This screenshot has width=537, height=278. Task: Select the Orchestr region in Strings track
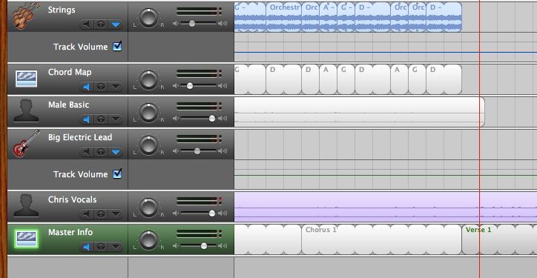tap(283, 17)
